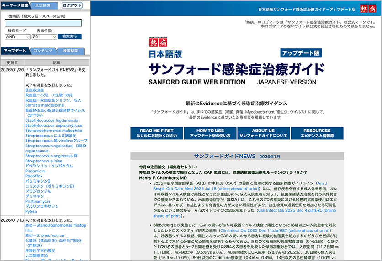The image size is (382, 261).
Task: Focus the 検索語 search input field
Action: (x=43, y=23)
